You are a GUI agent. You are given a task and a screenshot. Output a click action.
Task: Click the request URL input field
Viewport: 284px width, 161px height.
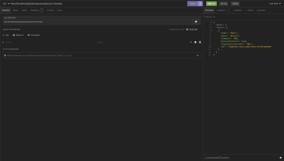98,4
